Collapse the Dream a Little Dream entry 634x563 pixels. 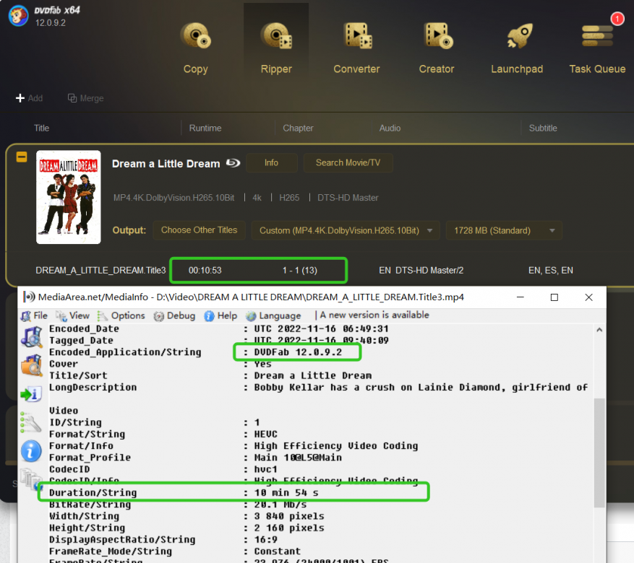point(22,157)
